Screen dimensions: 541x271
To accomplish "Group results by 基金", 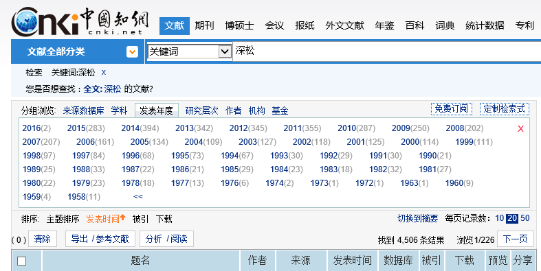I will pyautogui.click(x=280, y=110).
